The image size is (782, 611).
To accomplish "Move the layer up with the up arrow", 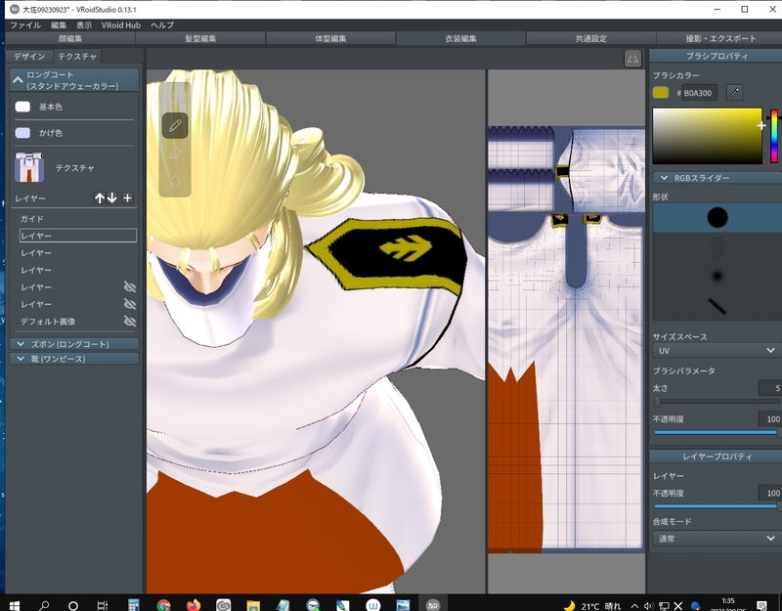I will 100,198.
